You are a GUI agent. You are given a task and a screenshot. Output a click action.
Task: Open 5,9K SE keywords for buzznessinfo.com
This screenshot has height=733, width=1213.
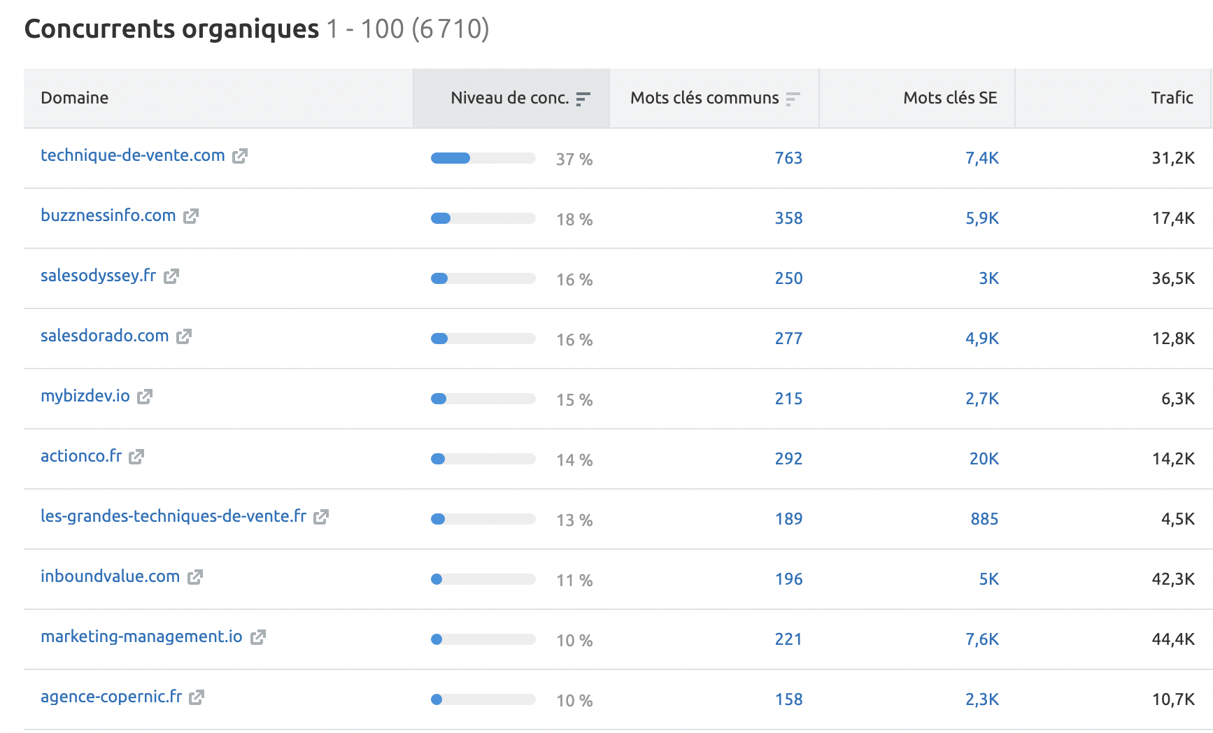pyautogui.click(x=982, y=218)
